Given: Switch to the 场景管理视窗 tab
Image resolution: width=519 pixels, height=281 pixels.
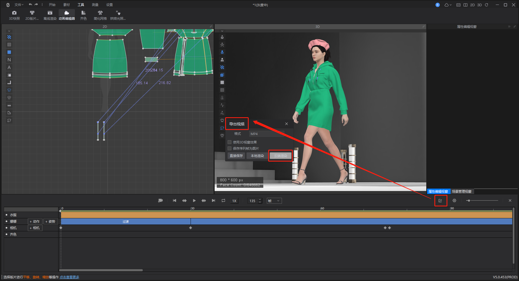Looking at the screenshot, I should click(462, 192).
